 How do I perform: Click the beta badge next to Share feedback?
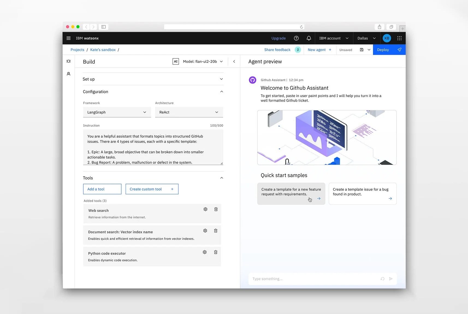click(x=298, y=50)
